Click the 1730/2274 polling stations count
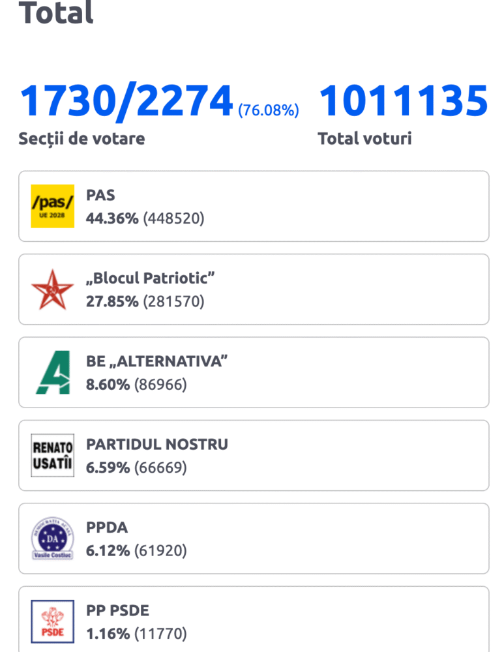504x652 pixels. (126, 100)
